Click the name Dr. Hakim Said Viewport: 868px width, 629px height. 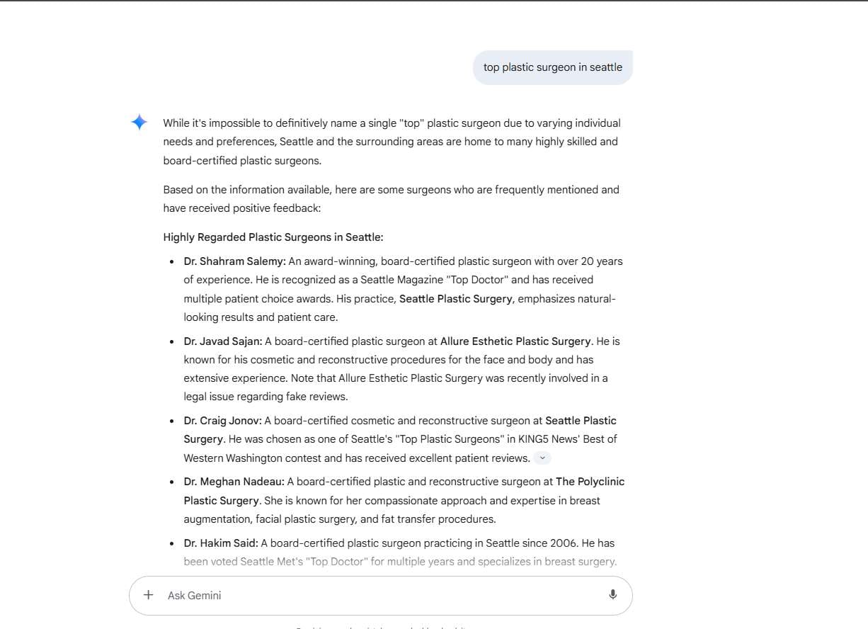pyautogui.click(x=221, y=543)
